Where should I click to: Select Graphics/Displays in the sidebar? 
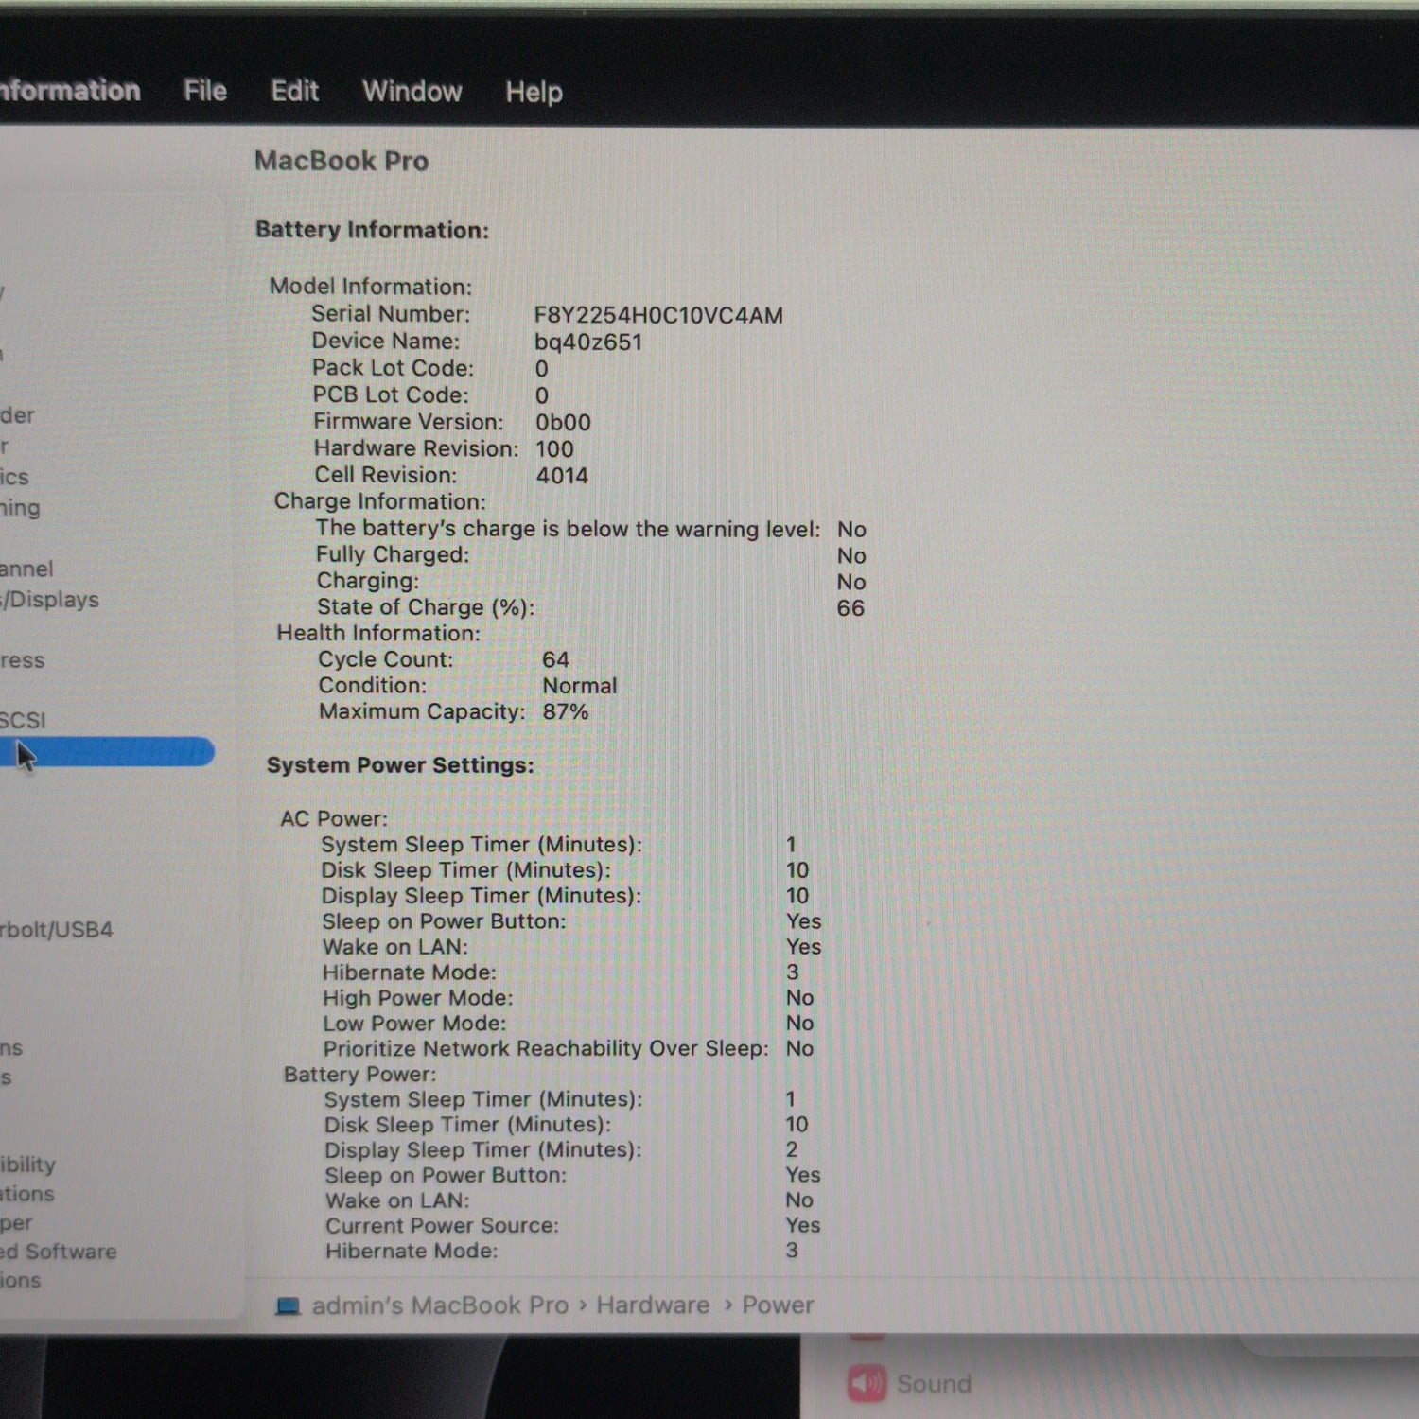click(x=50, y=600)
